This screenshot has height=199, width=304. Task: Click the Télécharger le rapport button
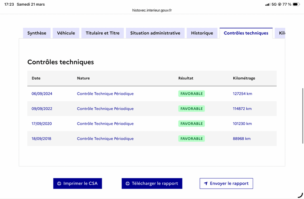pyautogui.click(x=152, y=183)
